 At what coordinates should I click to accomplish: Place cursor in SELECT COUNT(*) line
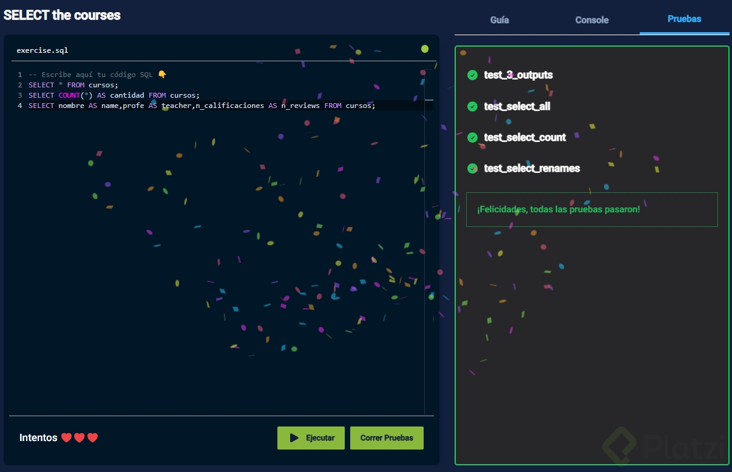114,95
